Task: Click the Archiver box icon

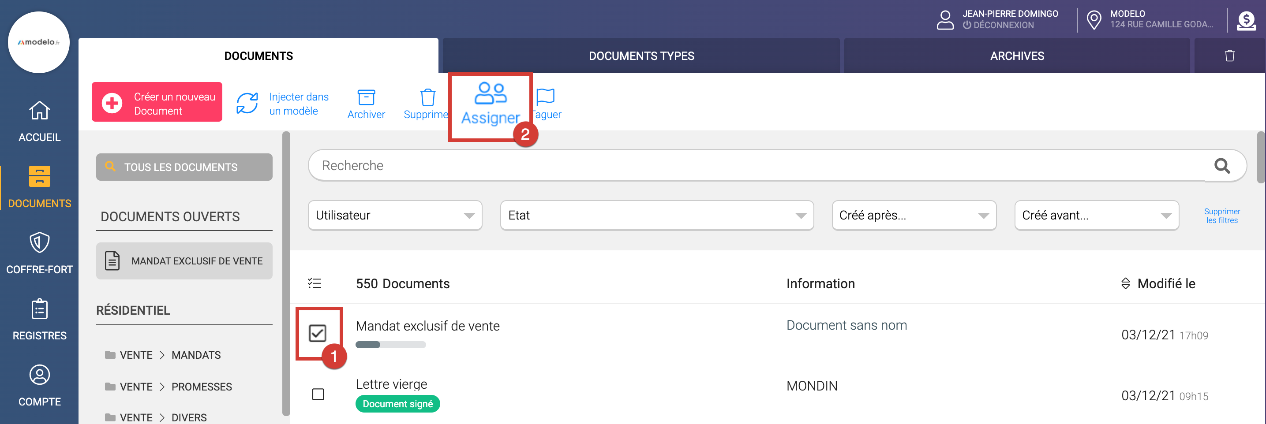Action: coord(366,97)
